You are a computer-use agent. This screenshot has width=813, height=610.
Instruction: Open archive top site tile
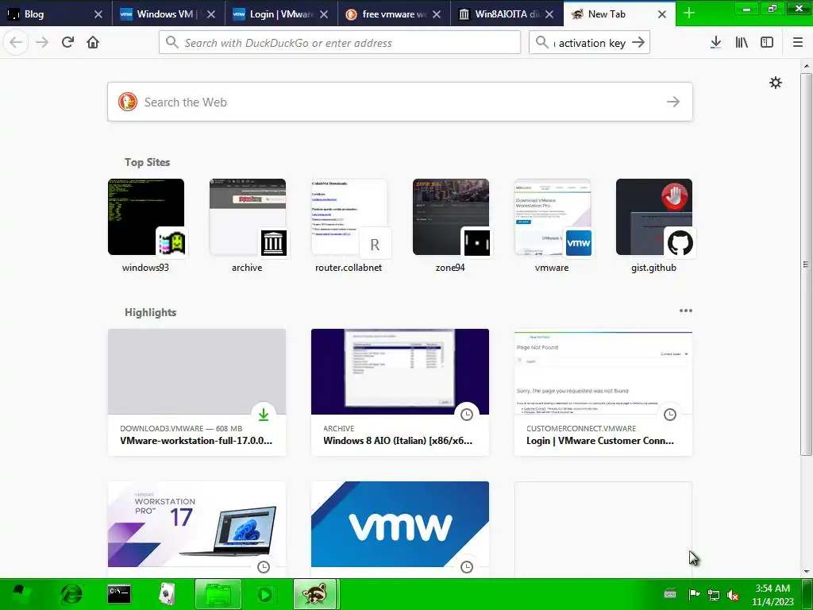pyautogui.click(x=248, y=226)
